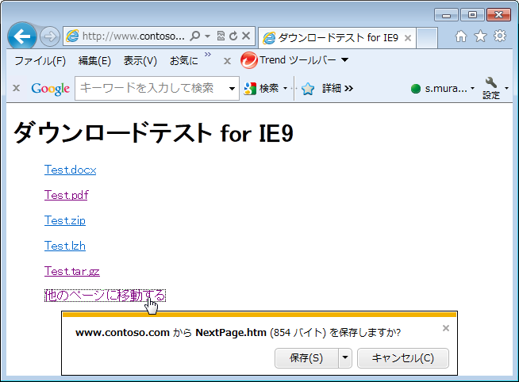This screenshot has height=382, width=519.
Task: Open the Test.docx download link
Action: click(70, 170)
